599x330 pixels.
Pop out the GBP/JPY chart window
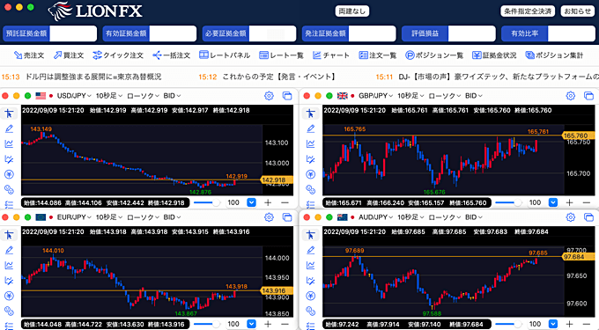click(x=588, y=96)
